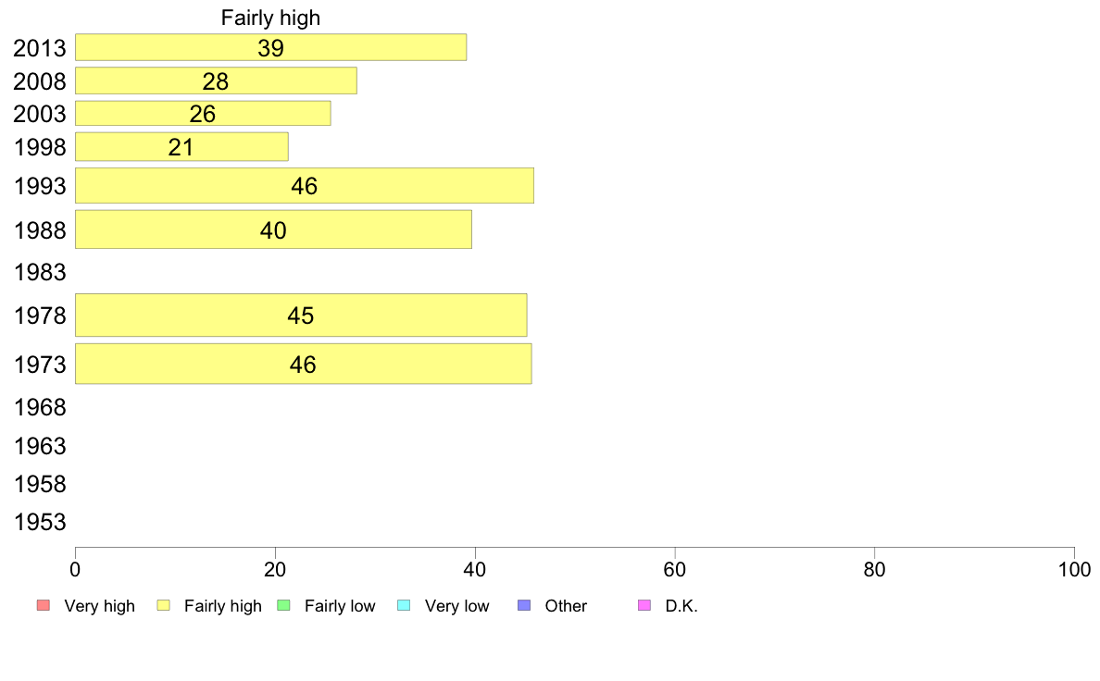1100x681 pixels.
Task: Click the Very low legend text
Action: [456, 606]
